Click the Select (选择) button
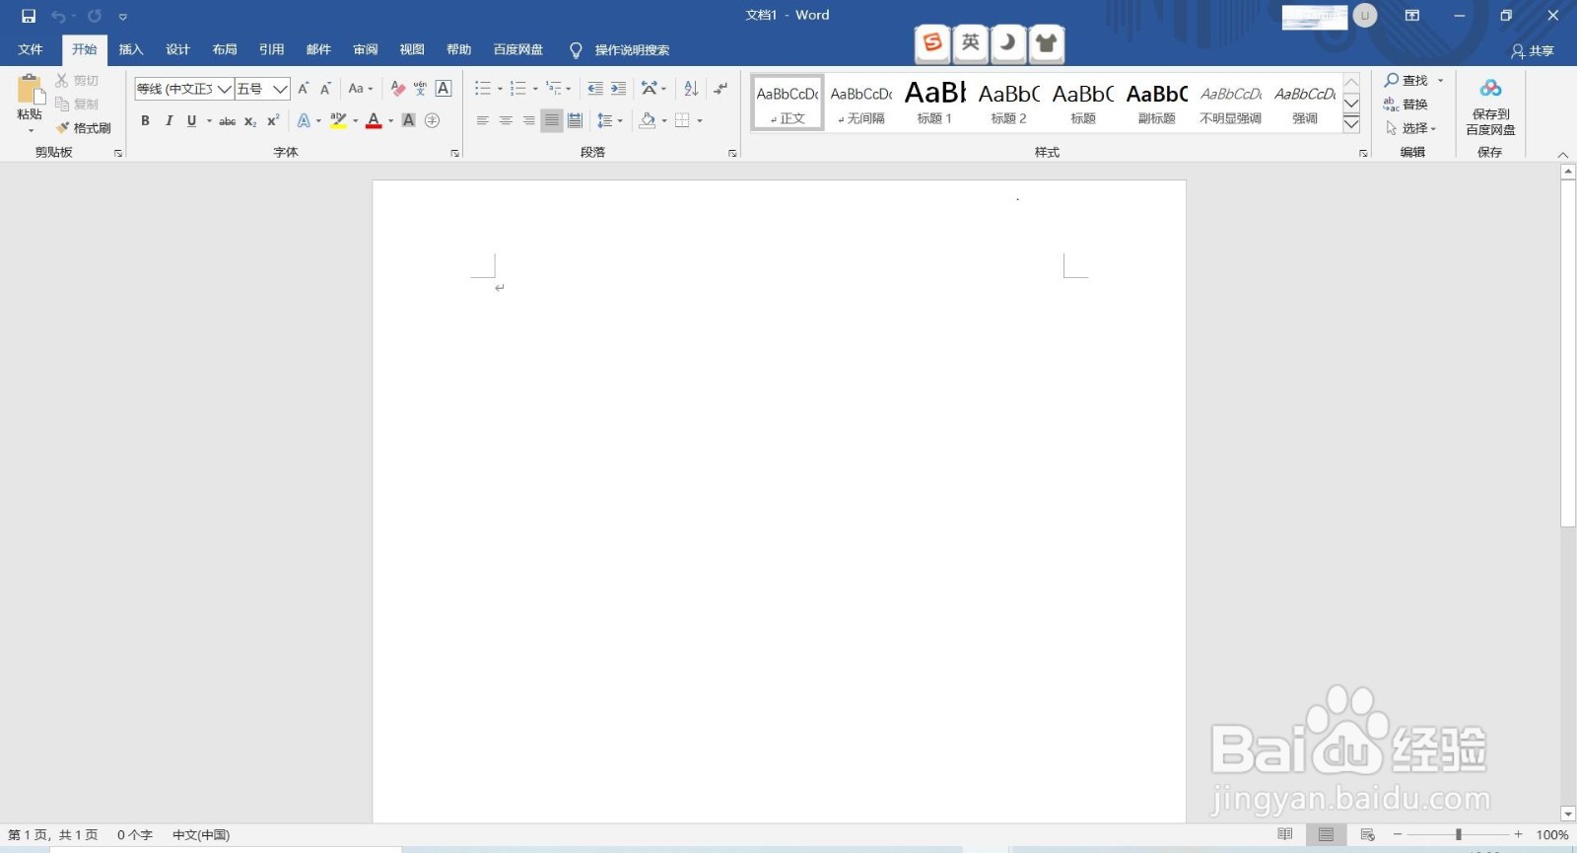This screenshot has width=1577, height=853. 1410,128
